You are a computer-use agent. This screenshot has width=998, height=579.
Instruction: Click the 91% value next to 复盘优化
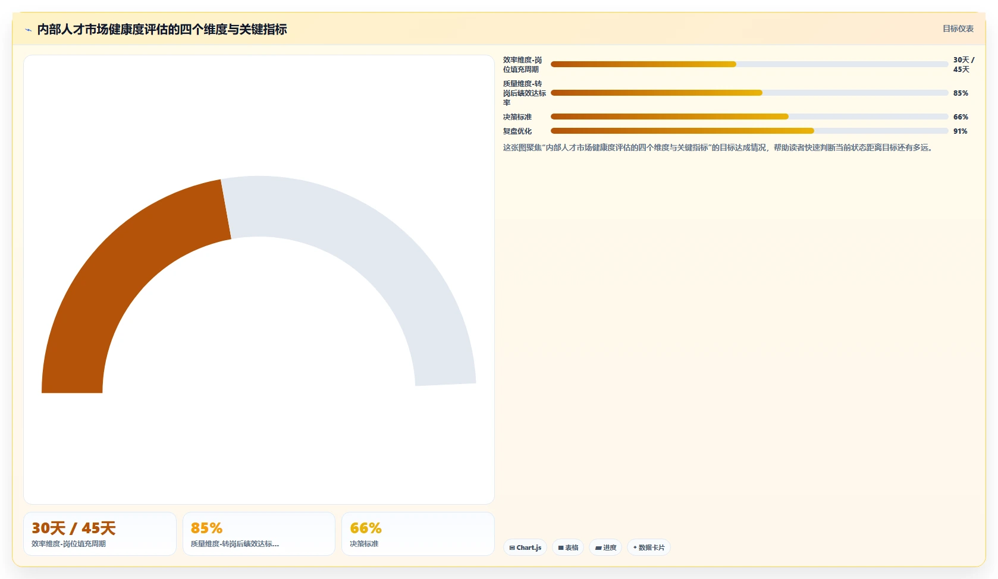(x=960, y=131)
